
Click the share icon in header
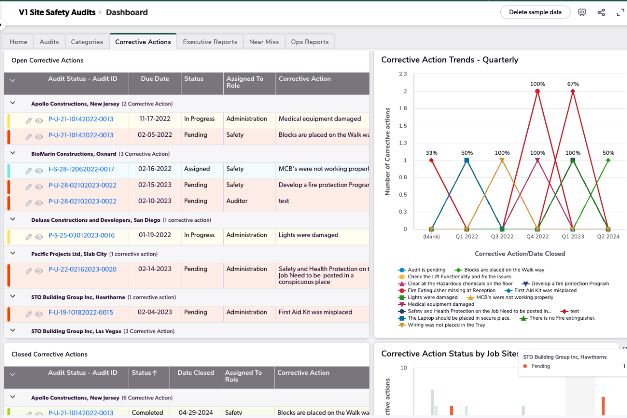(601, 12)
